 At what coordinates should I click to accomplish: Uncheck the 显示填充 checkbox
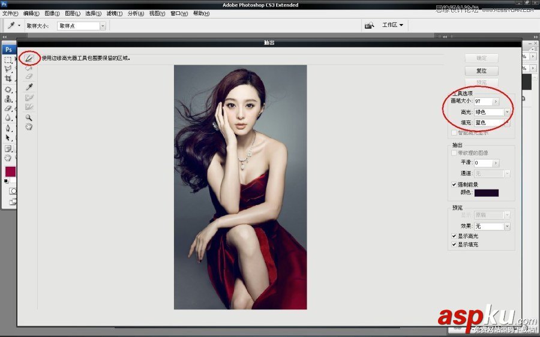tap(454, 245)
